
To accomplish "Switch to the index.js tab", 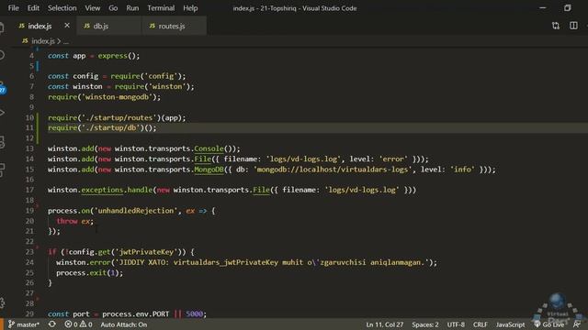I will [40, 26].
